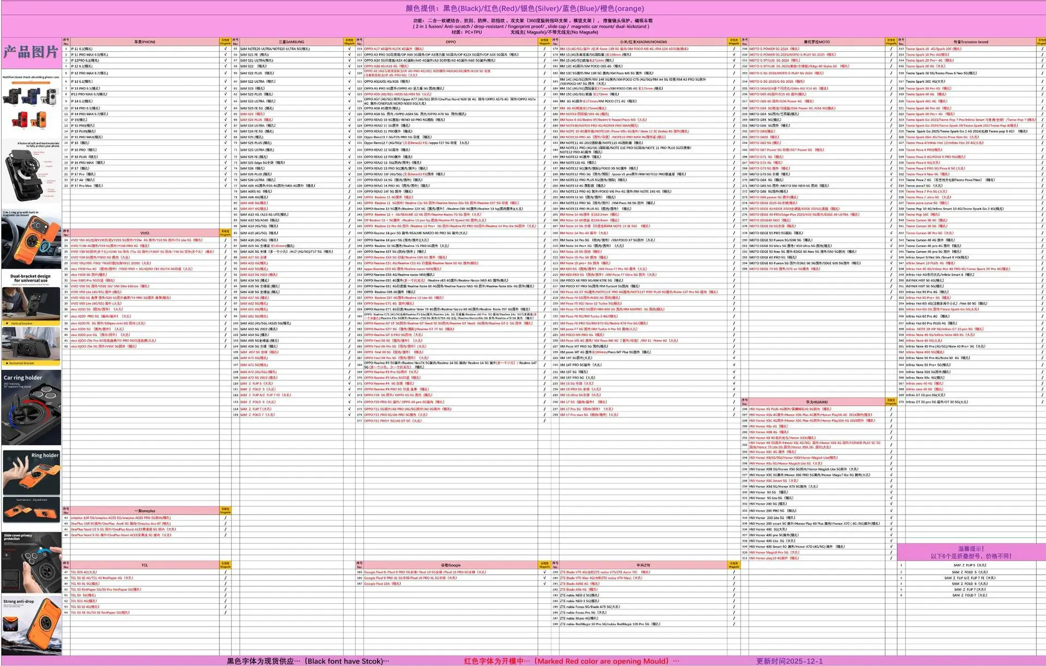1046x666 pixels.
Task: Select the 'Google Pixel 10A' cell
Action: pos(451,584)
